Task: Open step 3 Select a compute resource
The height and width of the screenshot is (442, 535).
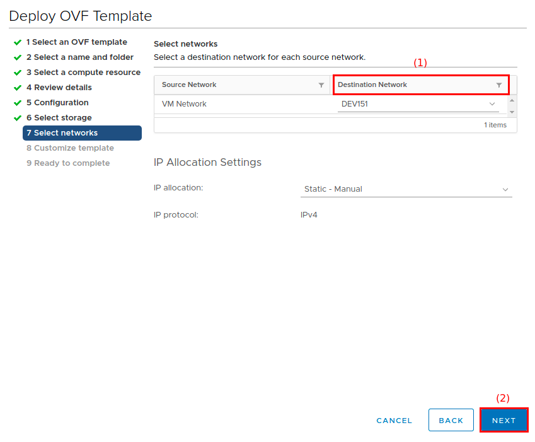Action: click(x=83, y=73)
